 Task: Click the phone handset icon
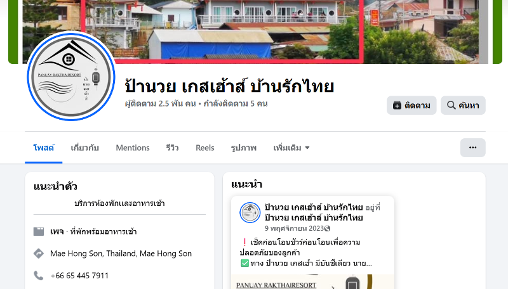[39, 276]
